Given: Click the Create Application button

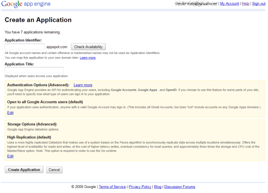Looking at the screenshot, I should tap(24, 170).
